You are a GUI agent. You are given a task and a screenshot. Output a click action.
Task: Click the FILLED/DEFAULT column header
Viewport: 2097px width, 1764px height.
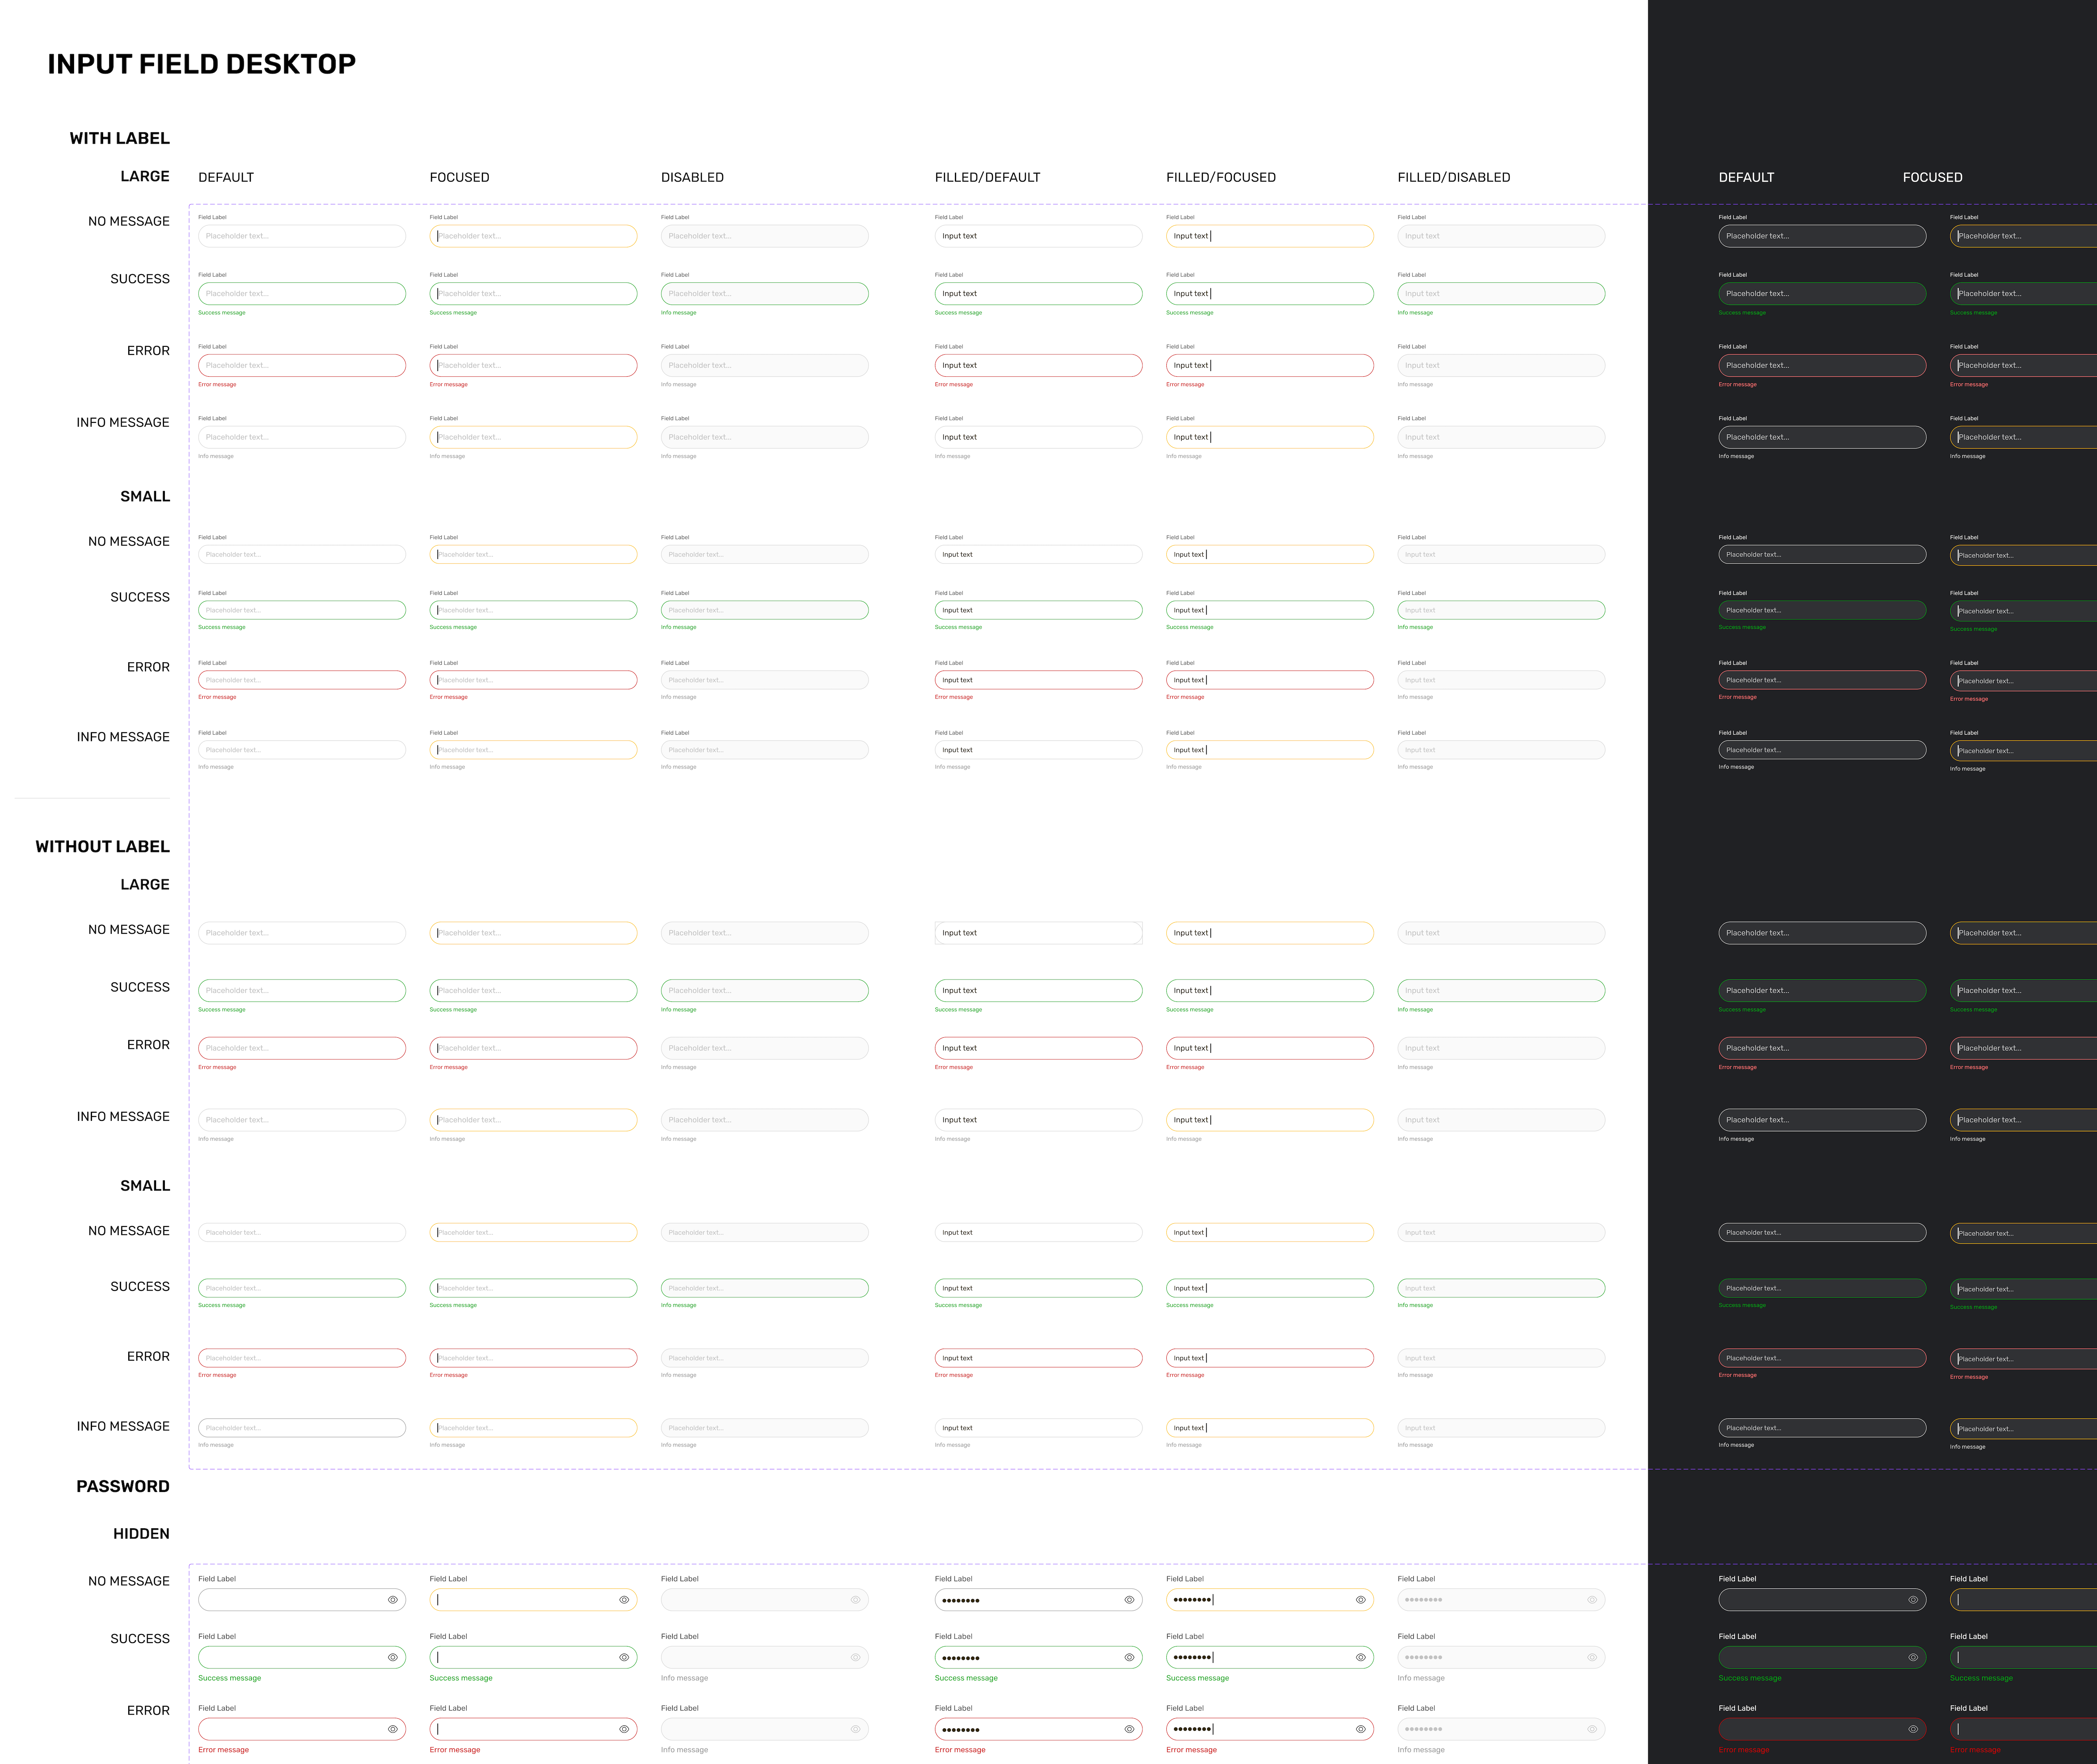[987, 177]
